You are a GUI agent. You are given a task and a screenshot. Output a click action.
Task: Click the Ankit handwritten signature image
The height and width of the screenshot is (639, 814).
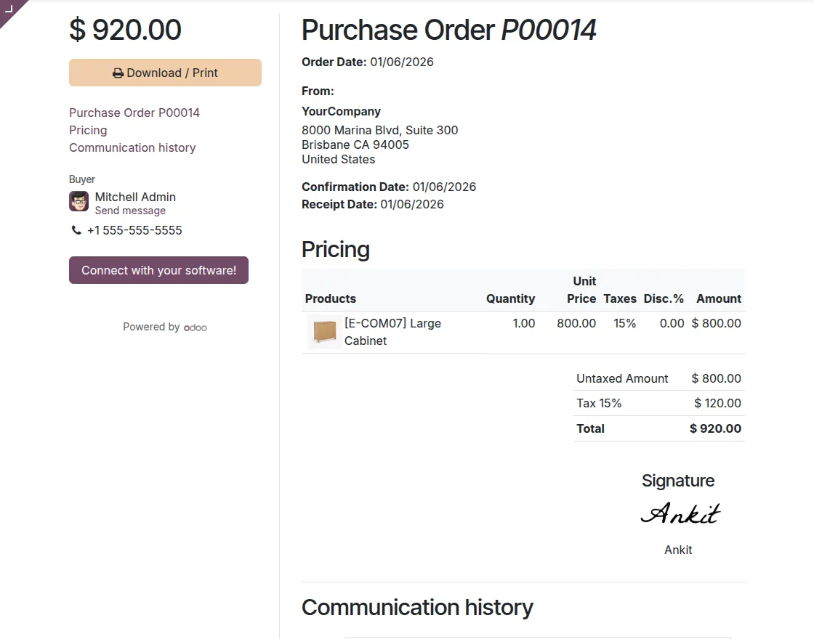pos(679,514)
